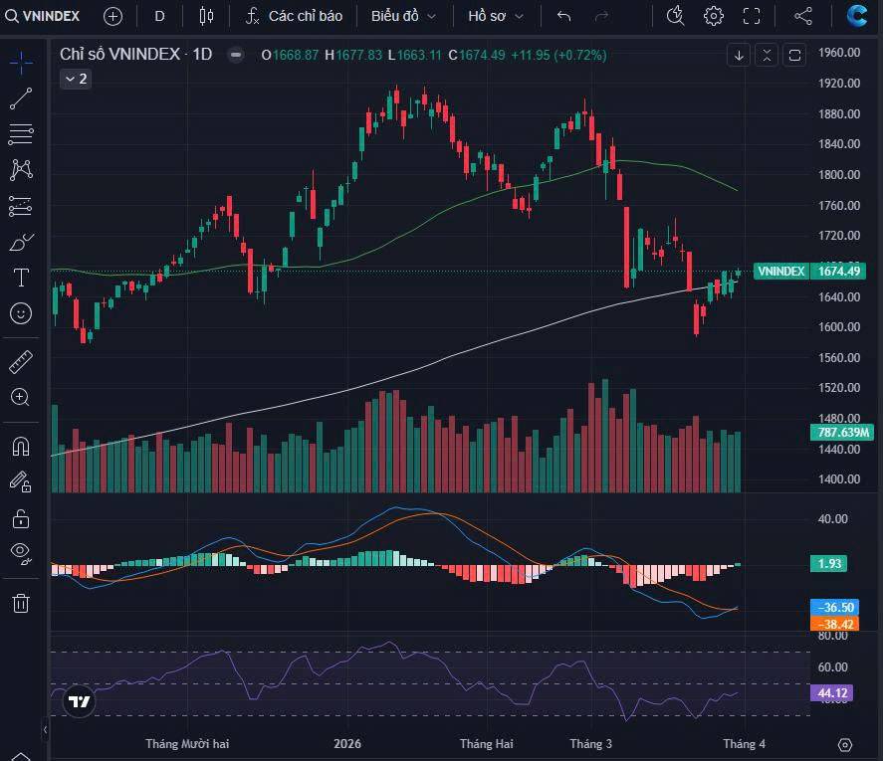The width and height of the screenshot is (883, 761).
Task: Select the brush drawing tool
Action: coord(21,242)
